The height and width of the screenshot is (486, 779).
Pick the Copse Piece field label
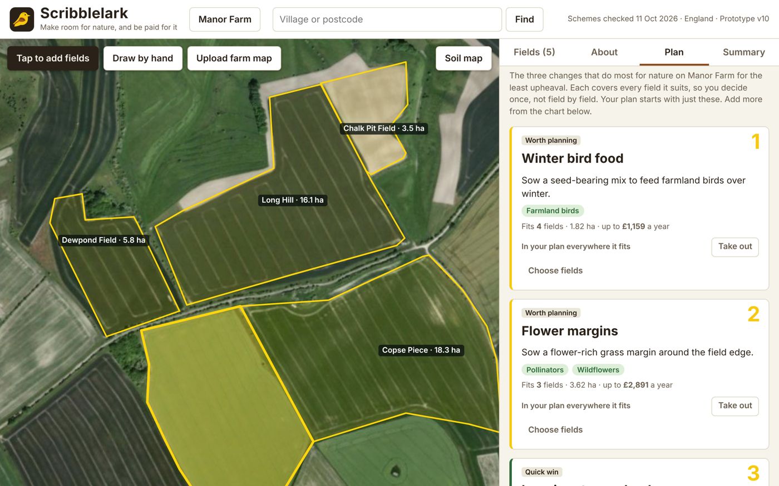point(421,350)
